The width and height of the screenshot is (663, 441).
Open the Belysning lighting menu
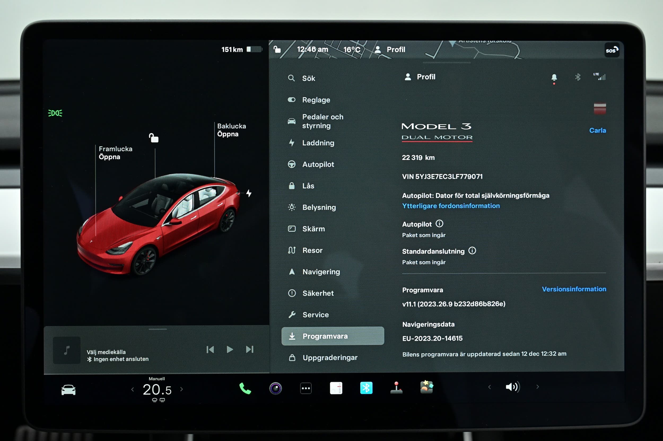point(312,207)
